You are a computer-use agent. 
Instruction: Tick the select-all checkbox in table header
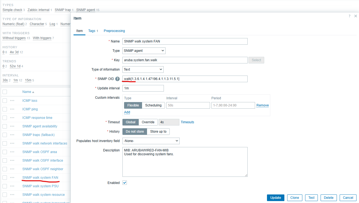5,92
